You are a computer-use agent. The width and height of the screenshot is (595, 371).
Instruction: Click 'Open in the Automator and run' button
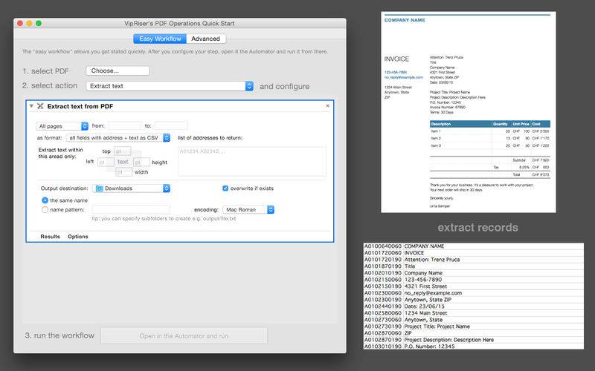click(x=184, y=336)
